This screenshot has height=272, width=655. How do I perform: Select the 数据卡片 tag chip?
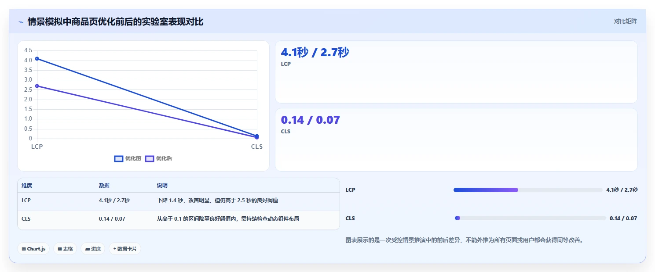tap(125, 249)
